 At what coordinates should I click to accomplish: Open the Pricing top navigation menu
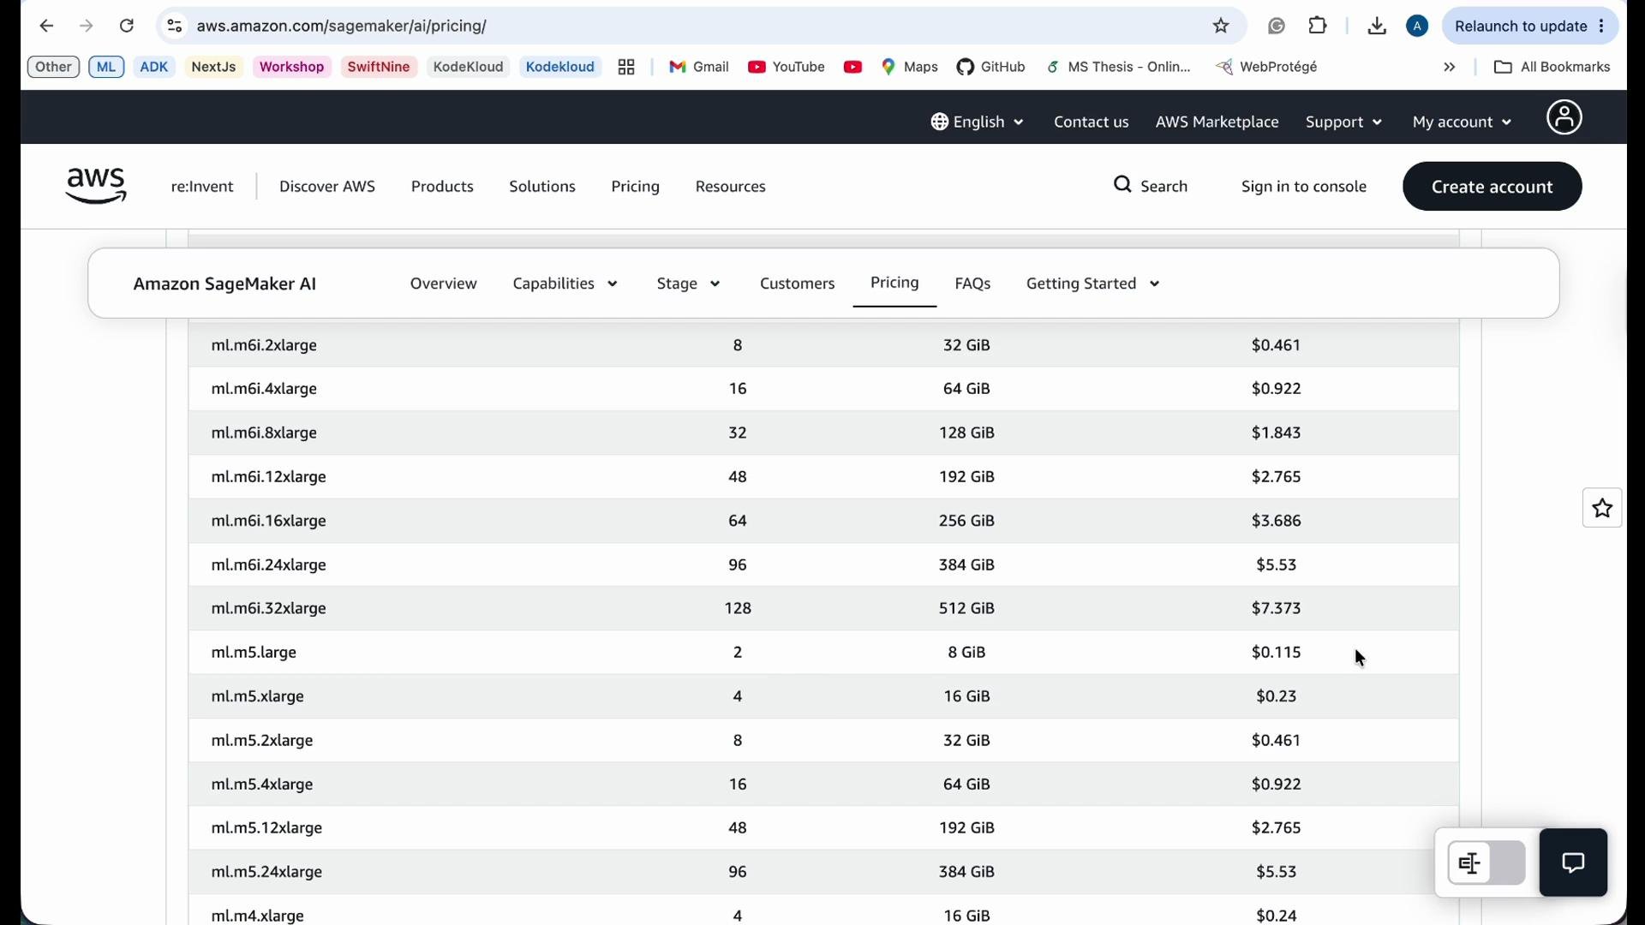coord(635,187)
